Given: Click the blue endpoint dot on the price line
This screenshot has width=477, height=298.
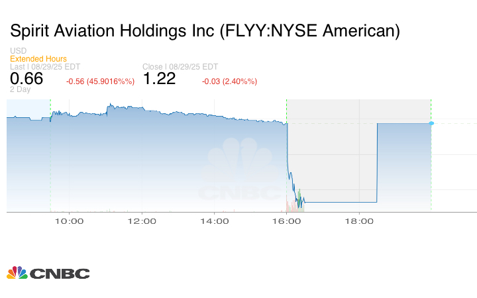Looking at the screenshot, I should 431,123.
